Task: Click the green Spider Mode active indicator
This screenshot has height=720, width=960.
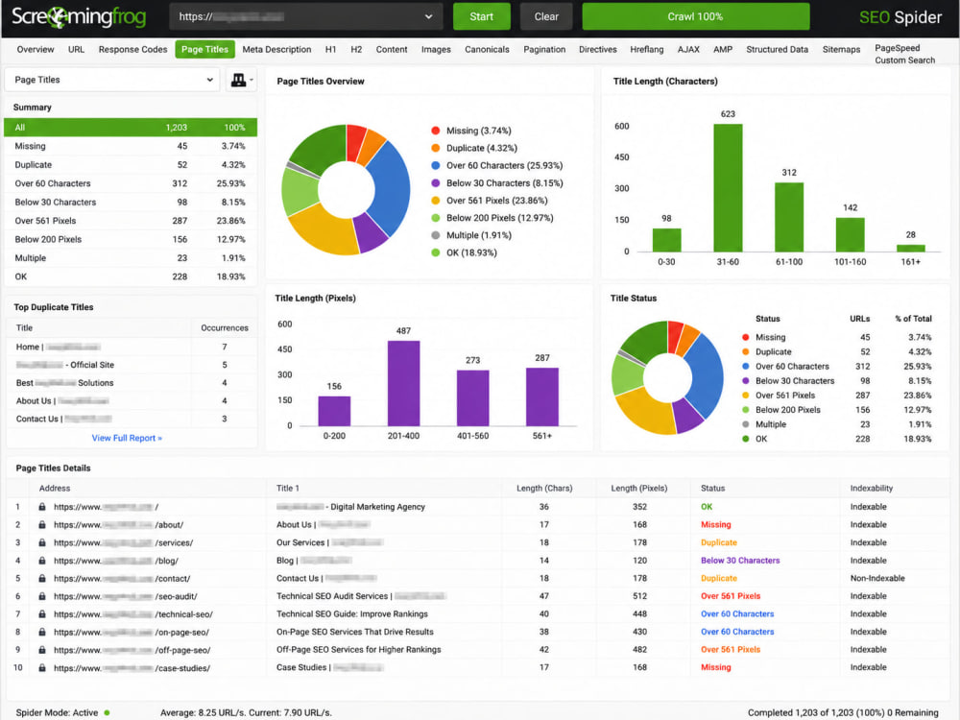Action: click(x=108, y=712)
